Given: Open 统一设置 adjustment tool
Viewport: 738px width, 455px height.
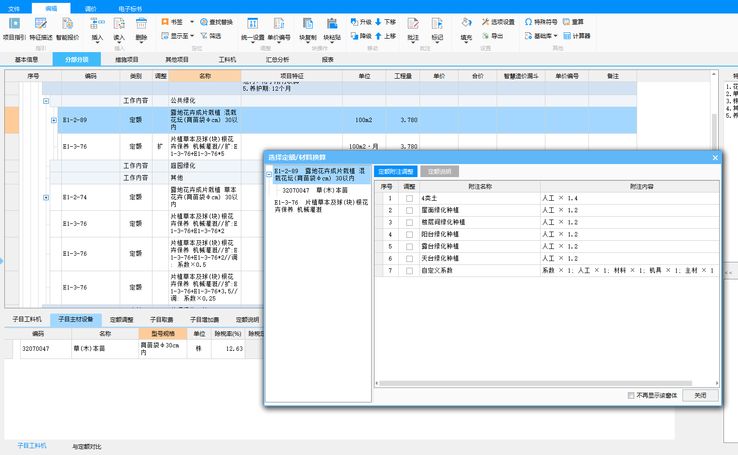Looking at the screenshot, I should click(x=252, y=30).
